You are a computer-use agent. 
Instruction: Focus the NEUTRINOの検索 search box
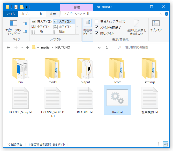(x=140, y=47)
